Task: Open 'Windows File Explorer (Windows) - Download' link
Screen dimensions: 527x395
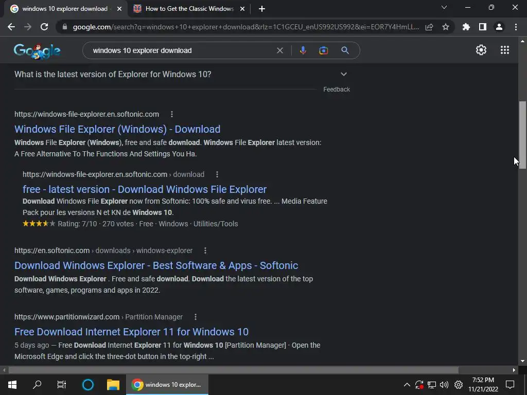Action: coord(117,129)
